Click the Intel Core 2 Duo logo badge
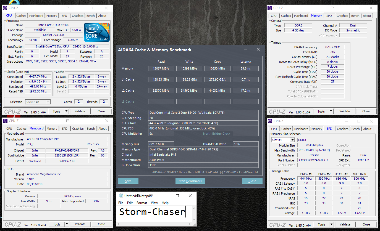This screenshot has height=231, width=380. (x=97, y=32)
